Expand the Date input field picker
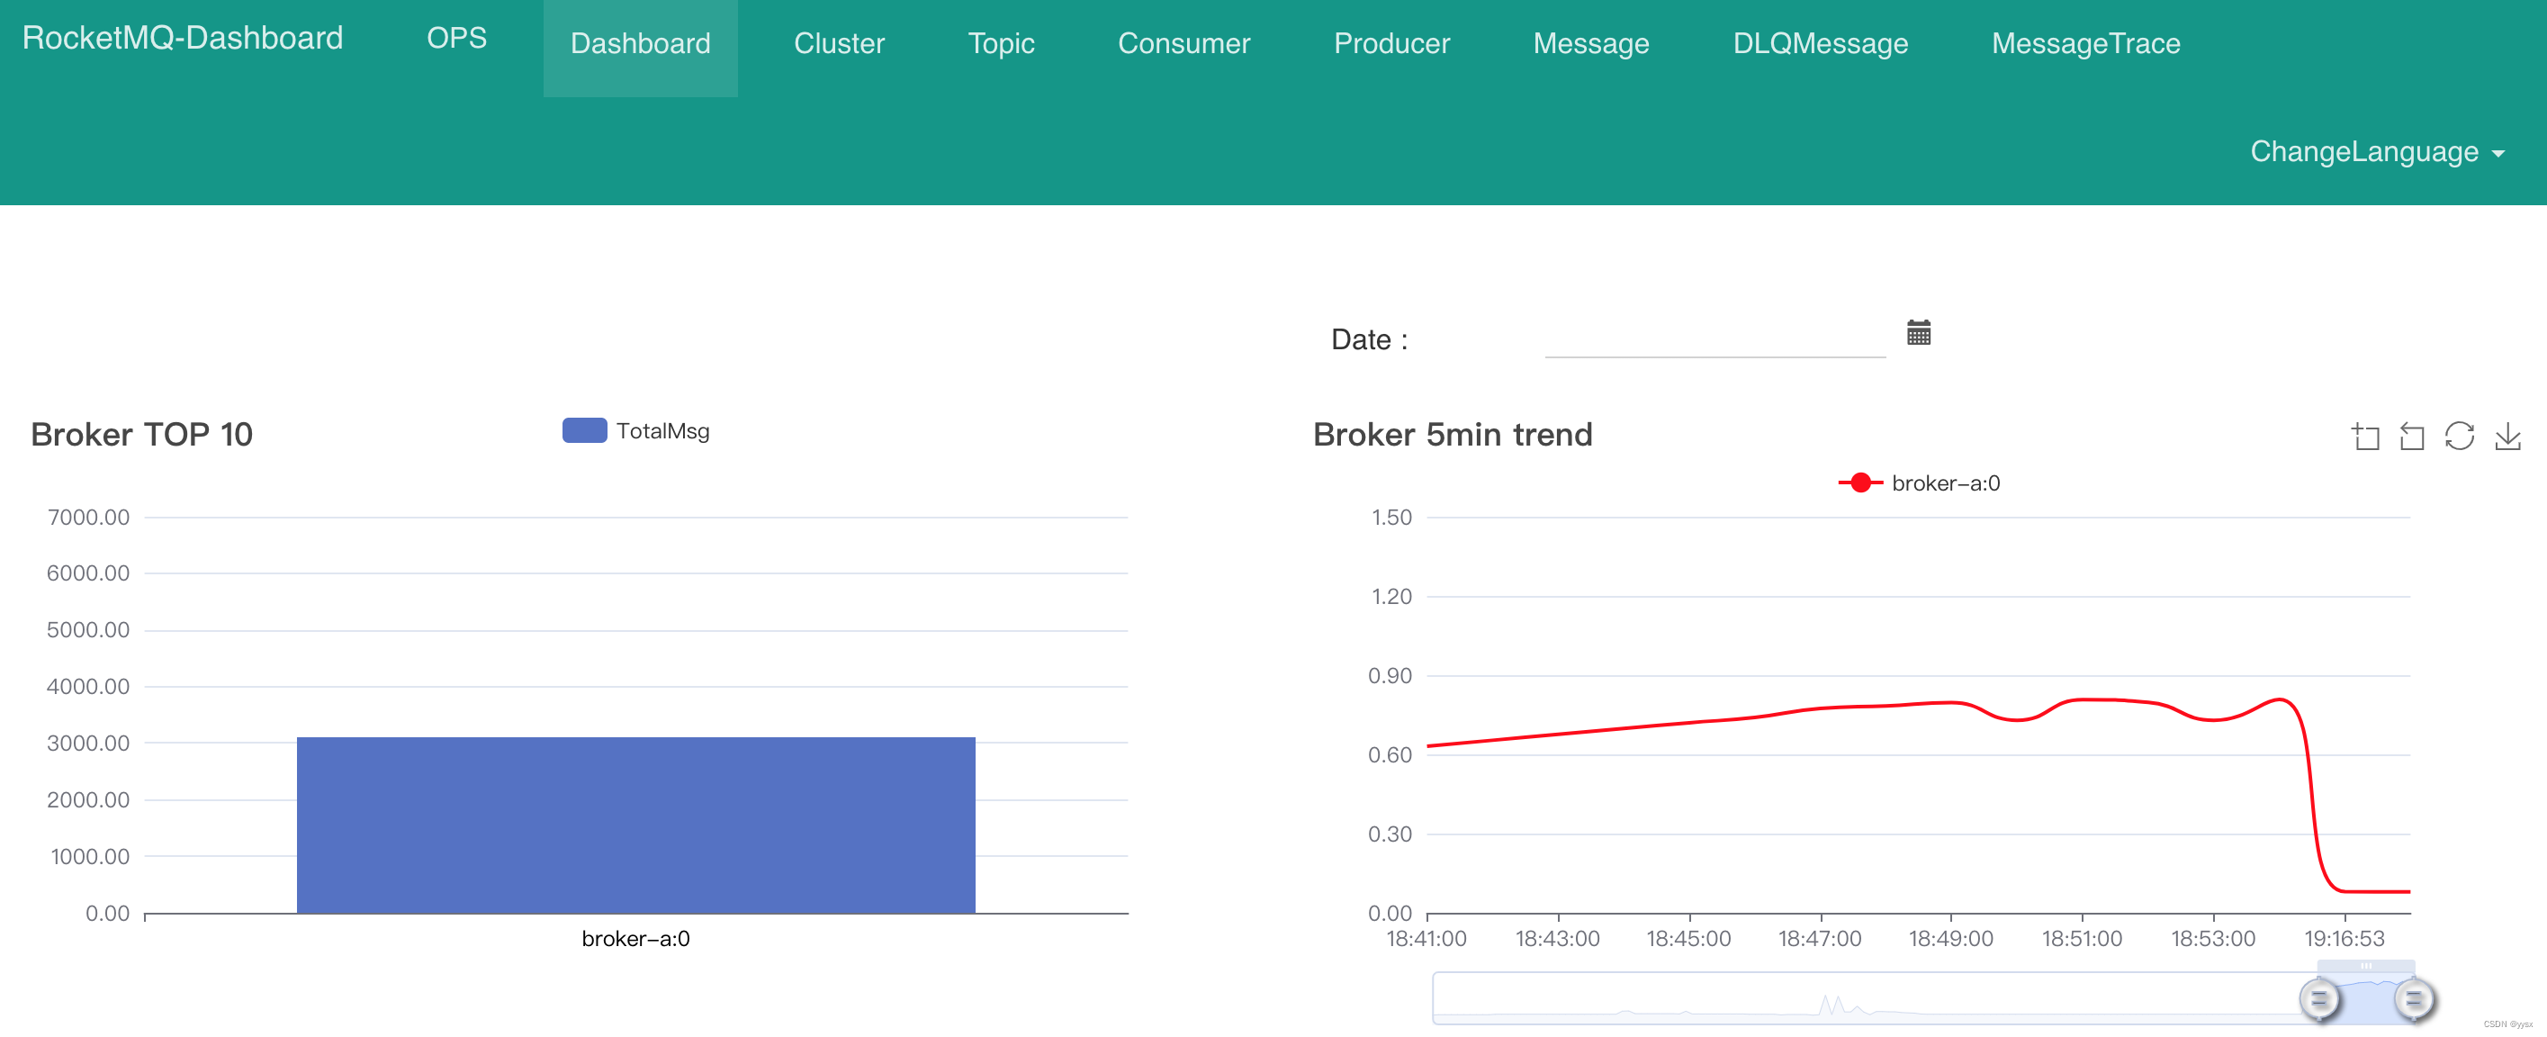This screenshot has width=2547, height=1037. [x=1920, y=333]
